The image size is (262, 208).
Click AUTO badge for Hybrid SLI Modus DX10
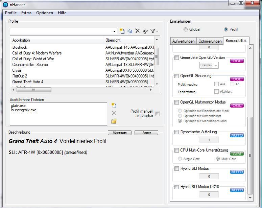[237, 190]
